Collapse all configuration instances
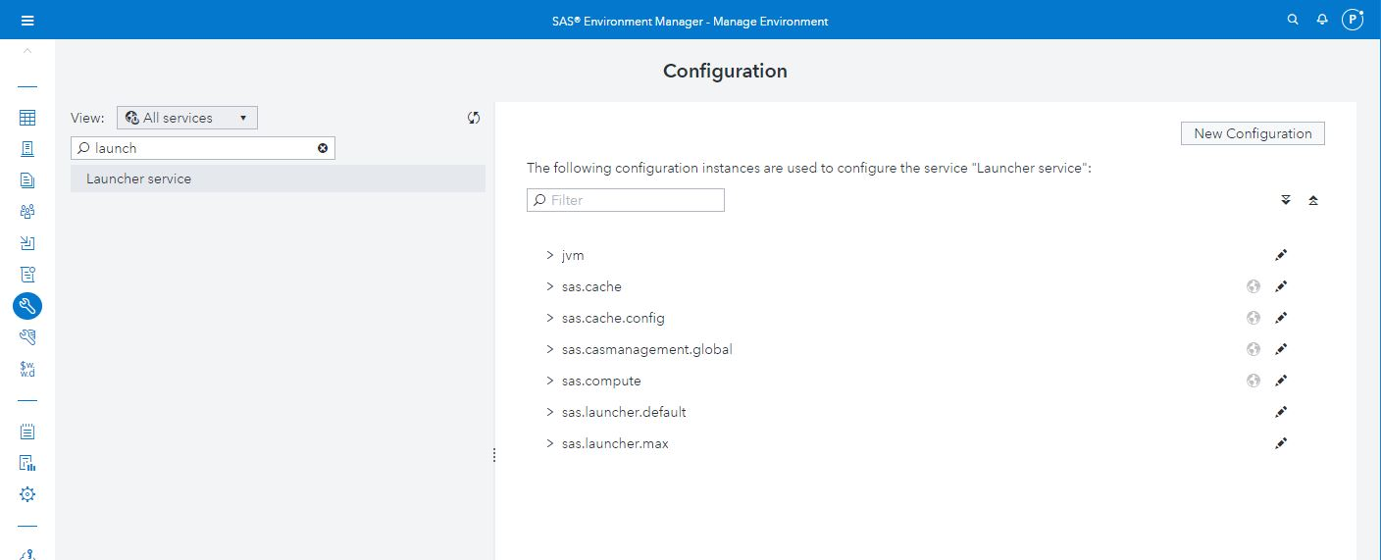This screenshot has height=560, width=1381. coord(1313,200)
